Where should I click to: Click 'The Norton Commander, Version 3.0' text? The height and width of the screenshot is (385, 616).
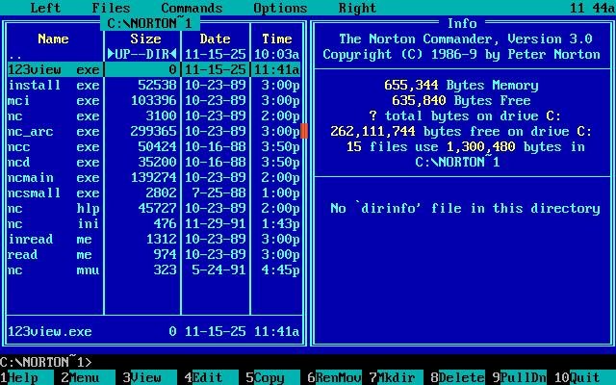click(466, 38)
